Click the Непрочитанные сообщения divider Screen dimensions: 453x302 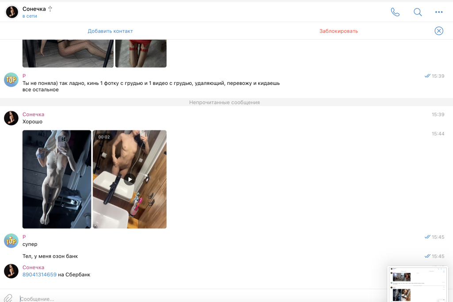coord(224,102)
